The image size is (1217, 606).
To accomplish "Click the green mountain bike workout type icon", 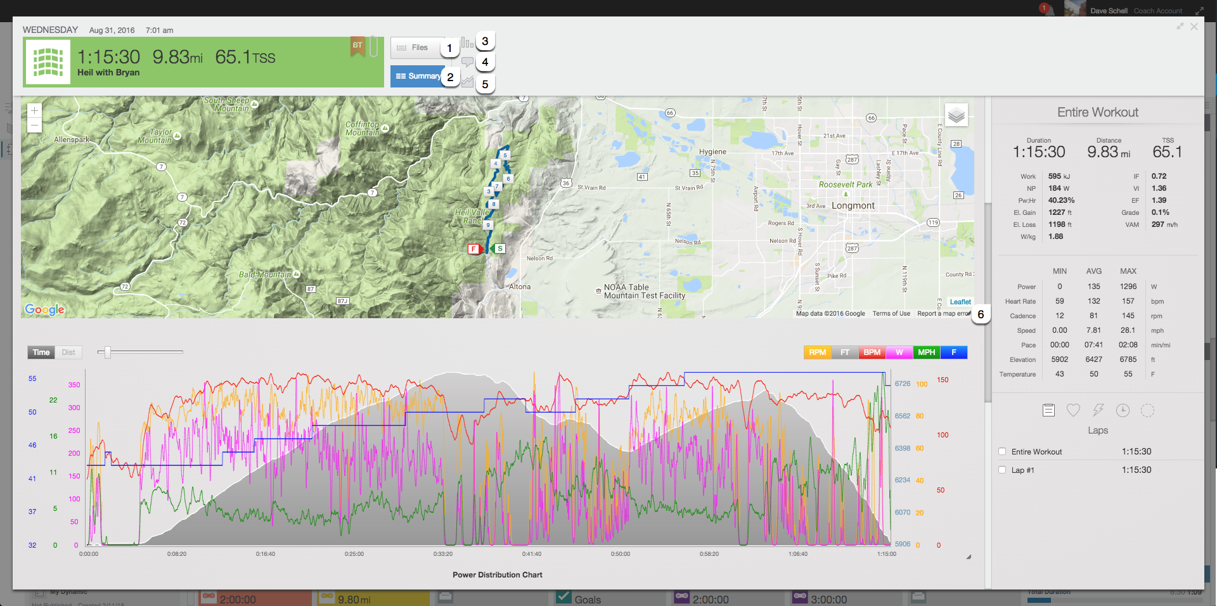I will click(x=48, y=62).
